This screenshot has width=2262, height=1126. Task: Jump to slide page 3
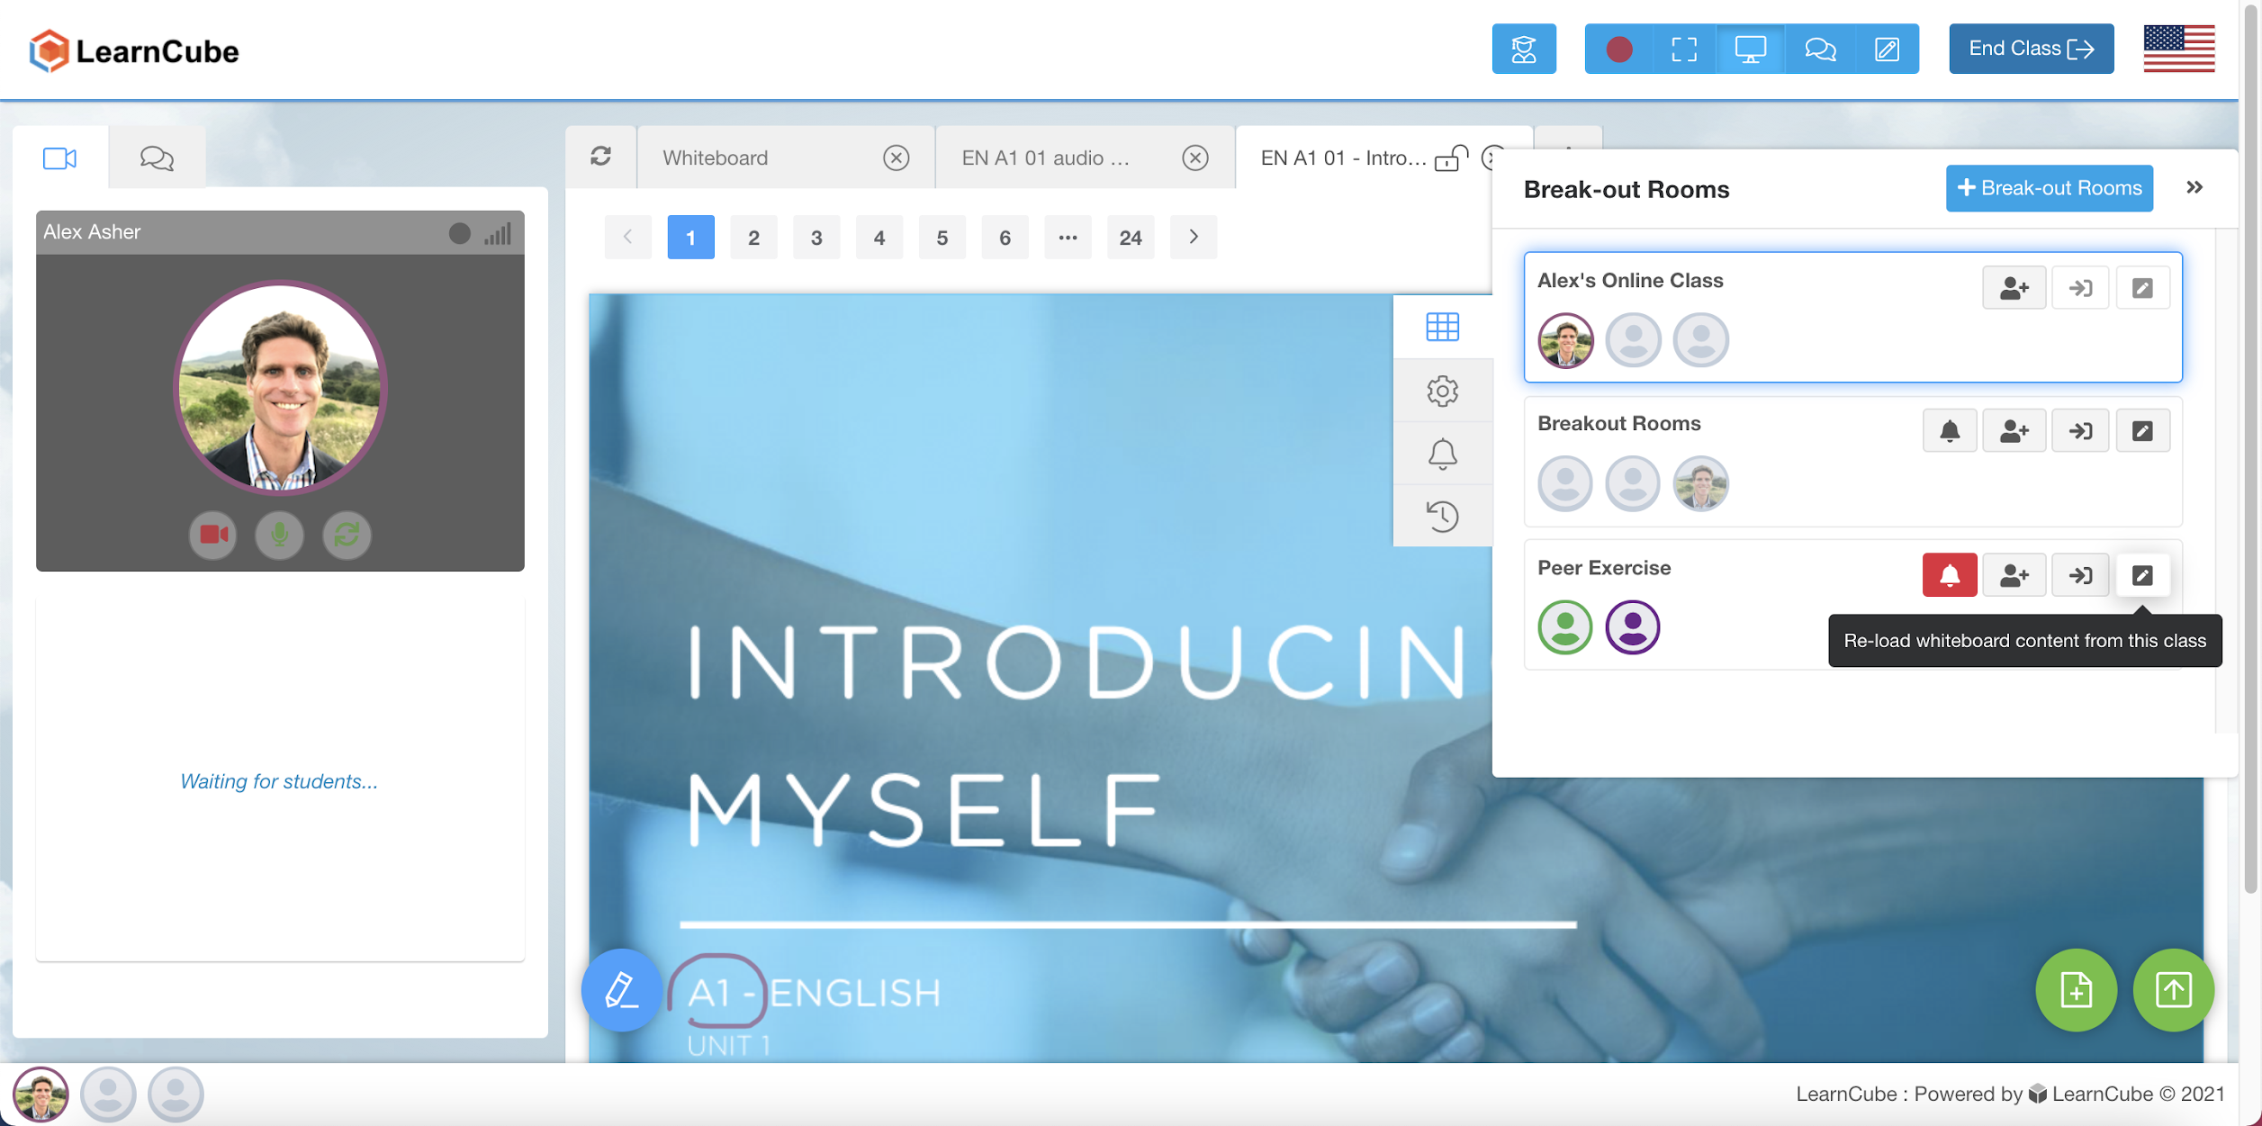pyautogui.click(x=816, y=237)
